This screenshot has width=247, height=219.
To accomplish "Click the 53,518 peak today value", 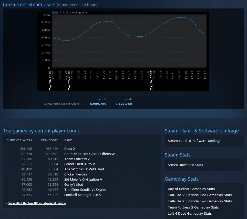I will click(53, 174).
